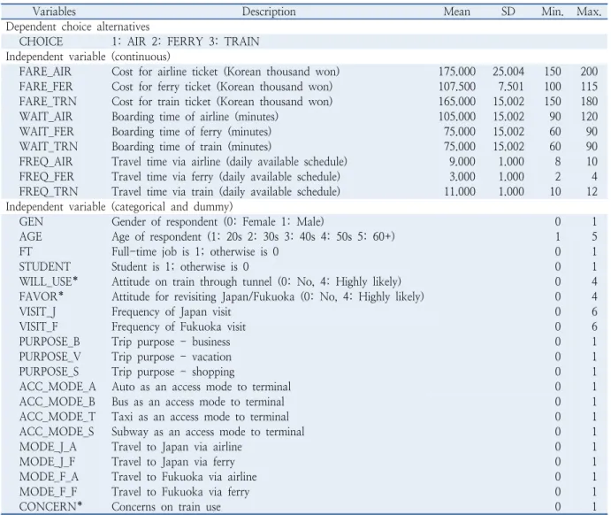Click the MODE_F_A variable name
Viewport: 611px width, 515px height.
(49, 477)
